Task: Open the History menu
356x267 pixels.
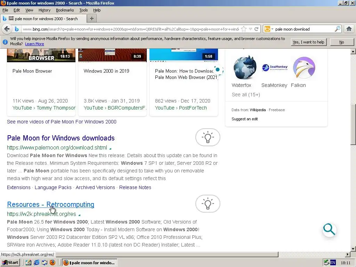Action: tap(44, 10)
